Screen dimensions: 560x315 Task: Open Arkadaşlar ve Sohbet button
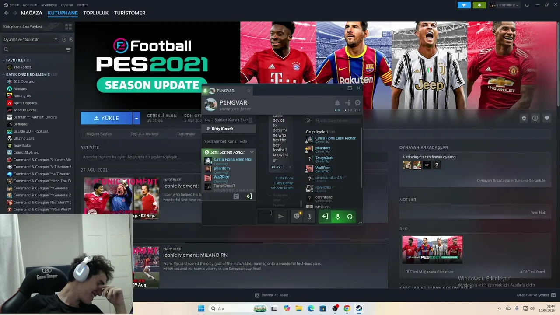(536, 295)
